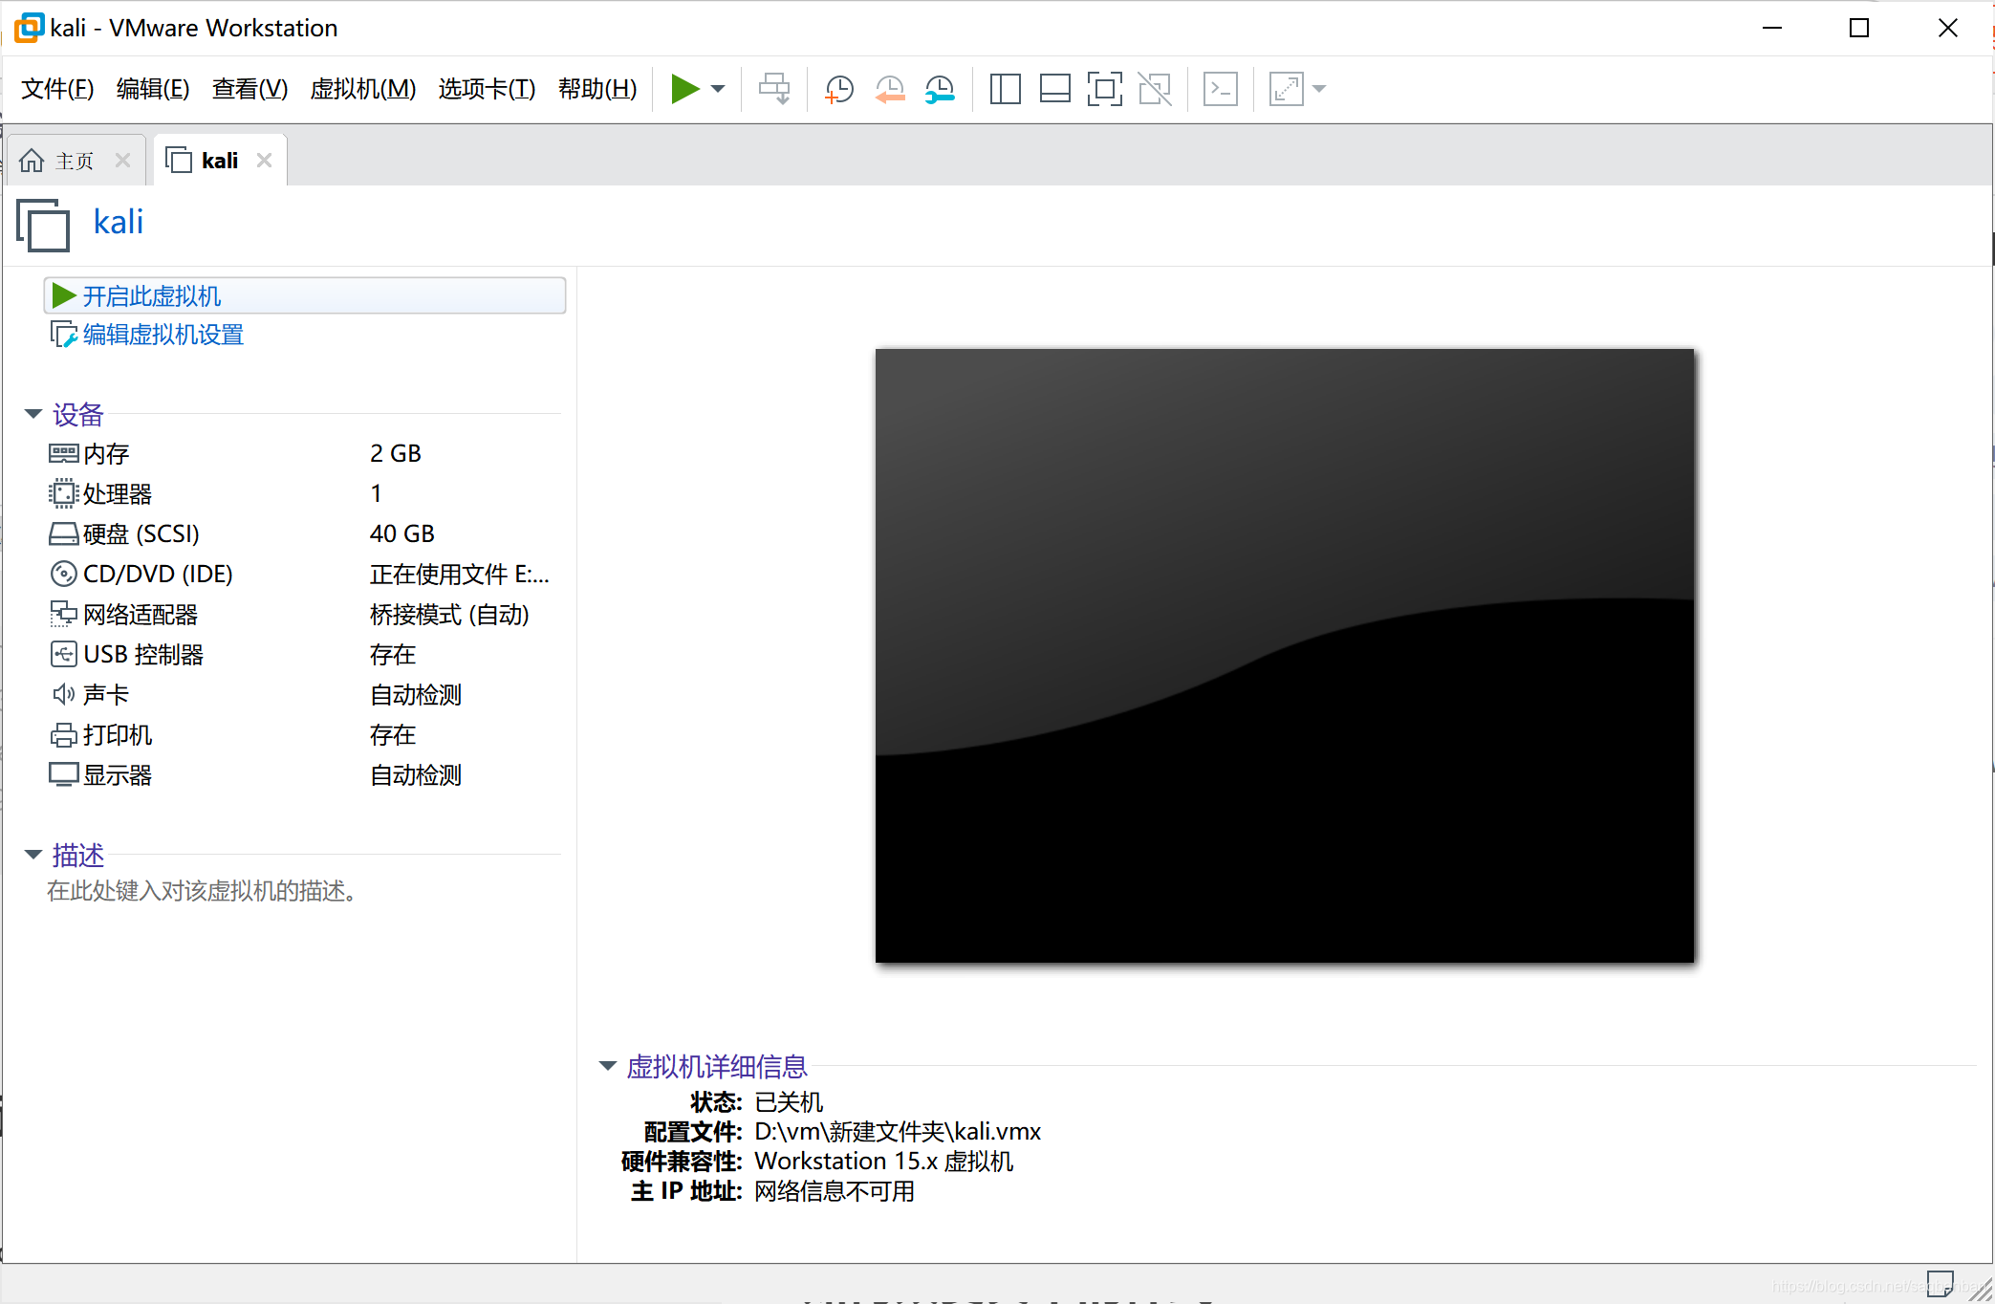Click the USB controller icon

[x=63, y=654]
